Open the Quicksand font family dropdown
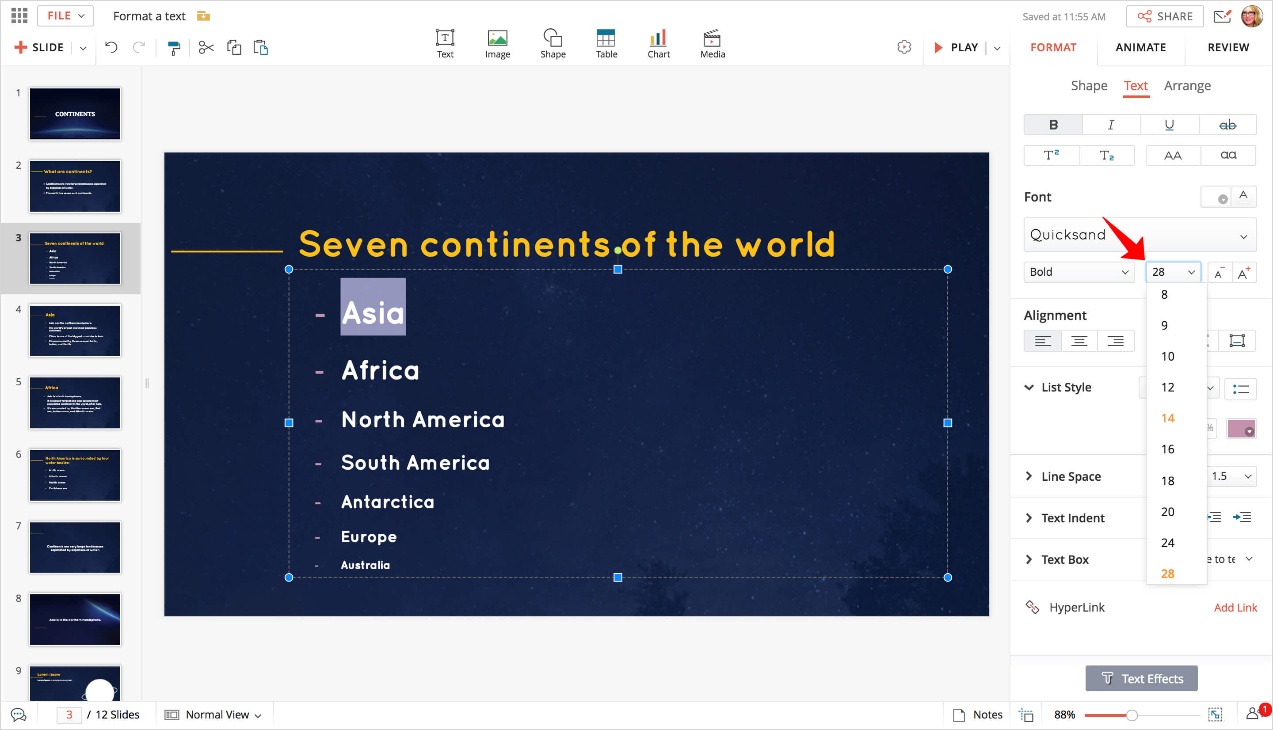This screenshot has height=730, width=1273. pyautogui.click(x=1139, y=235)
